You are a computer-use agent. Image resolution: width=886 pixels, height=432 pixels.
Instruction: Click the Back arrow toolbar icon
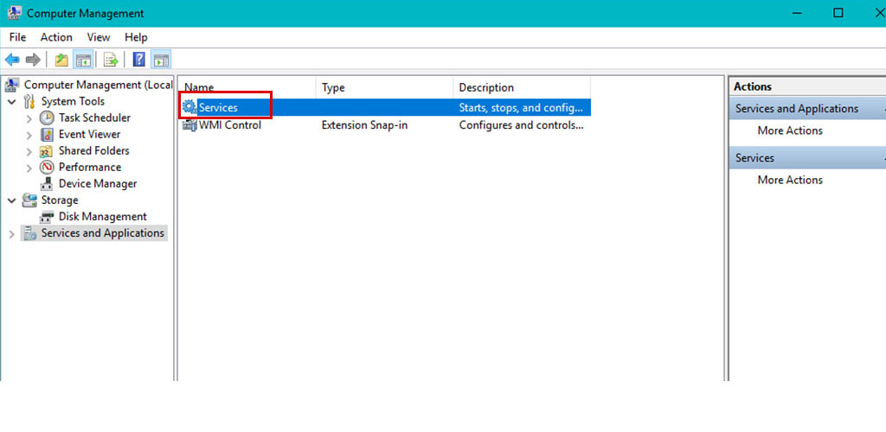point(12,60)
